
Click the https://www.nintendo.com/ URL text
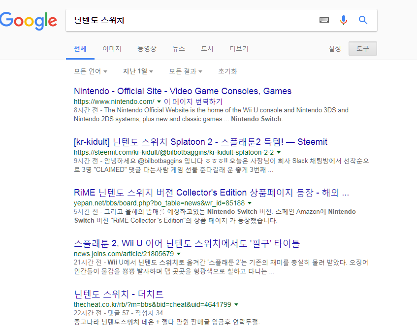[114, 101]
